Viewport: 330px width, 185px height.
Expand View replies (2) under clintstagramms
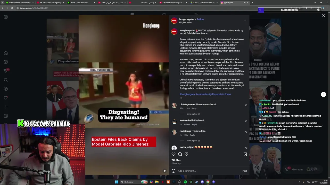193,114
